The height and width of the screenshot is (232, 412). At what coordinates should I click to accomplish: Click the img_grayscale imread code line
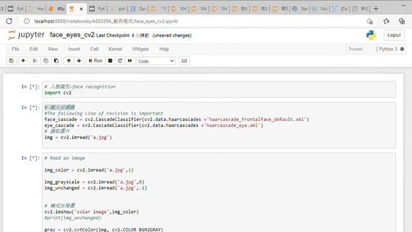95,182
